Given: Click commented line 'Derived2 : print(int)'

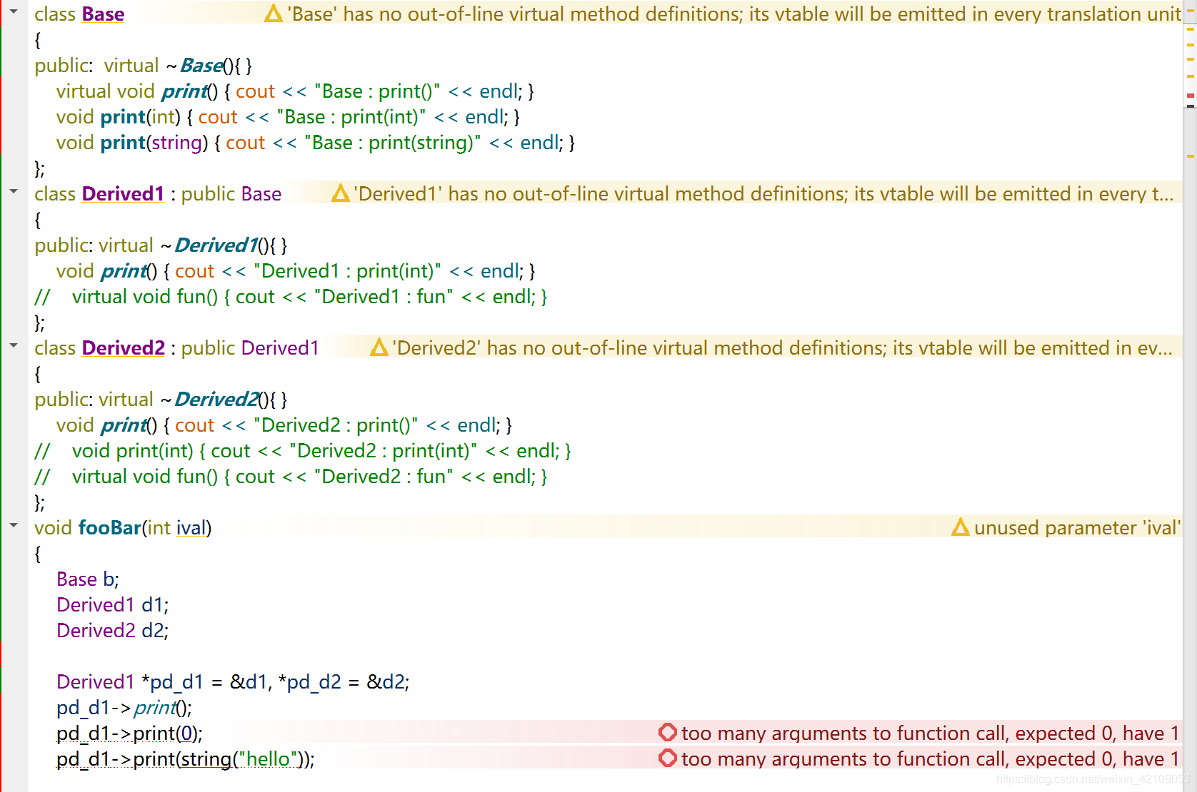Looking at the screenshot, I should [x=303, y=451].
